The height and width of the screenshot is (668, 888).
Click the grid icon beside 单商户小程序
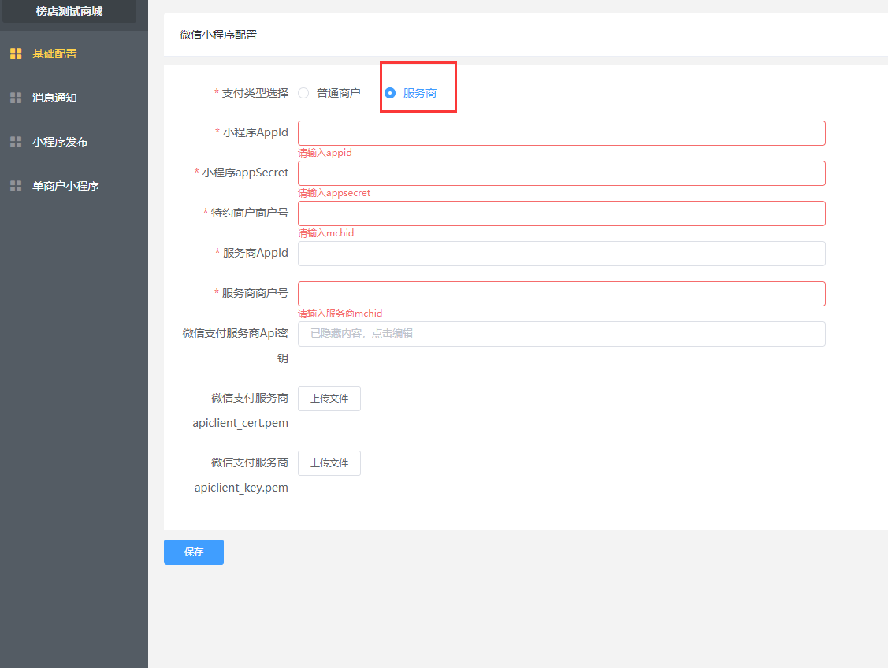(16, 186)
